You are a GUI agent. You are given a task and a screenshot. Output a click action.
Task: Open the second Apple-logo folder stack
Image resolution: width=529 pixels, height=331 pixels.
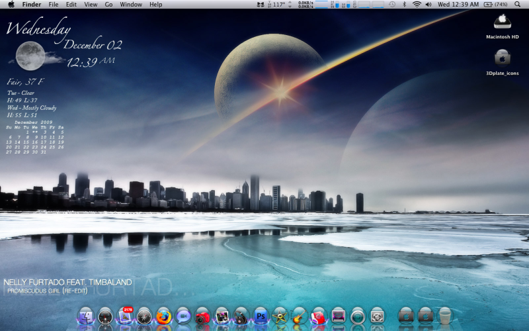point(426,317)
